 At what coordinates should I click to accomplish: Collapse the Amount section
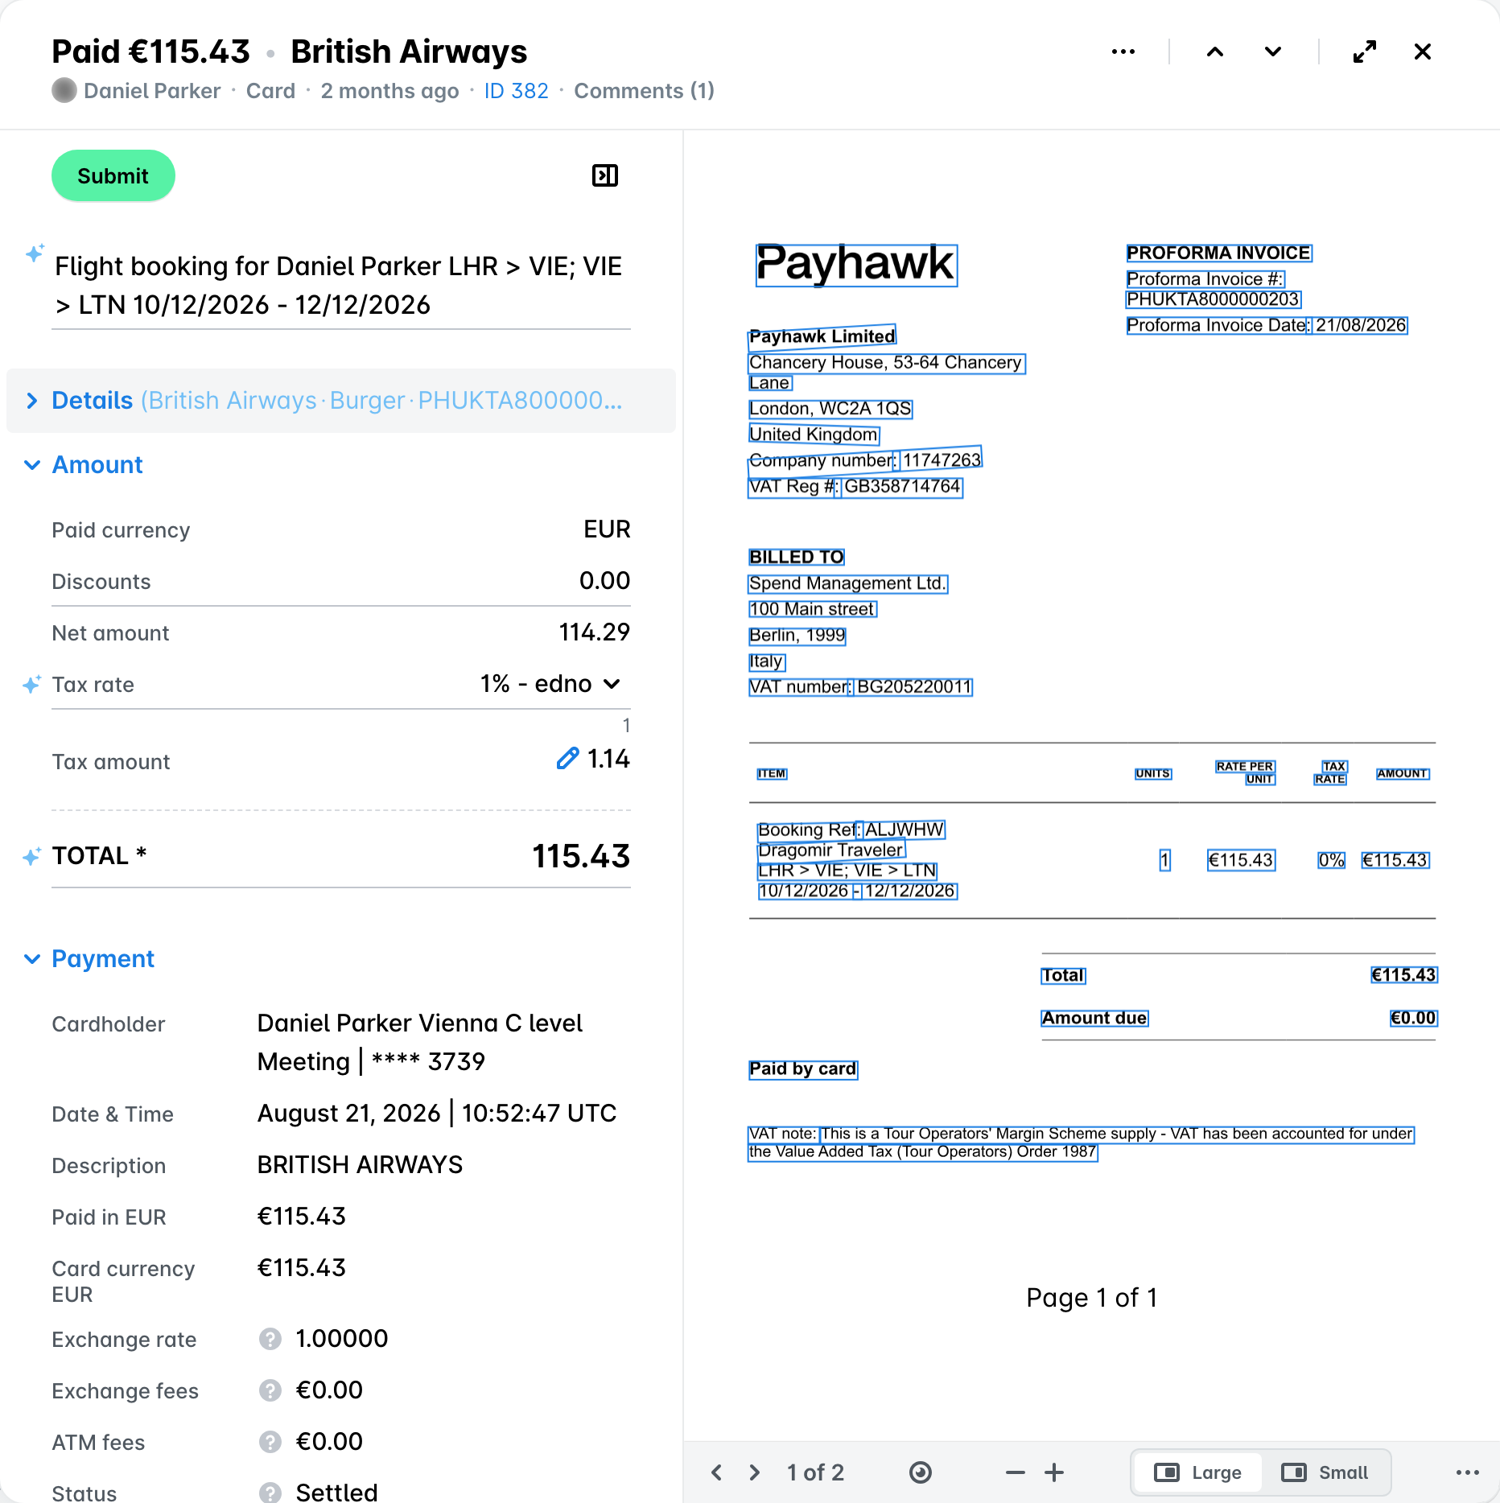click(84, 465)
